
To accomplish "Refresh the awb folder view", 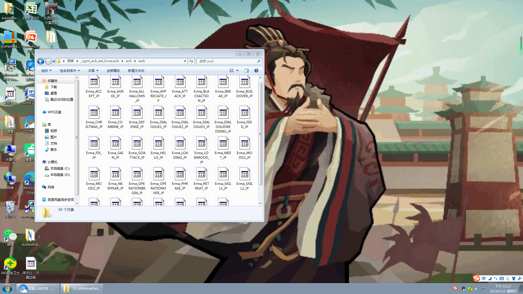I will (x=191, y=61).
